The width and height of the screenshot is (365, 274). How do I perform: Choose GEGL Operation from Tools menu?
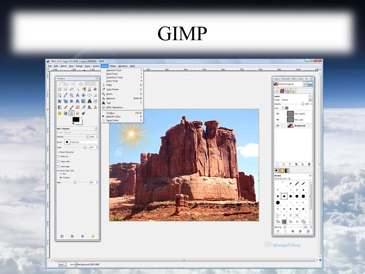(x=122, y=107)
